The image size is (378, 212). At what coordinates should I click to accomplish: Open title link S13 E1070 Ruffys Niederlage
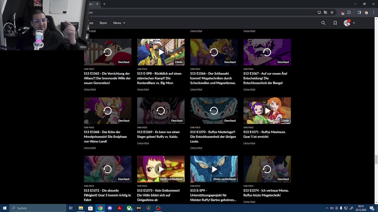[x=213, y=137]
